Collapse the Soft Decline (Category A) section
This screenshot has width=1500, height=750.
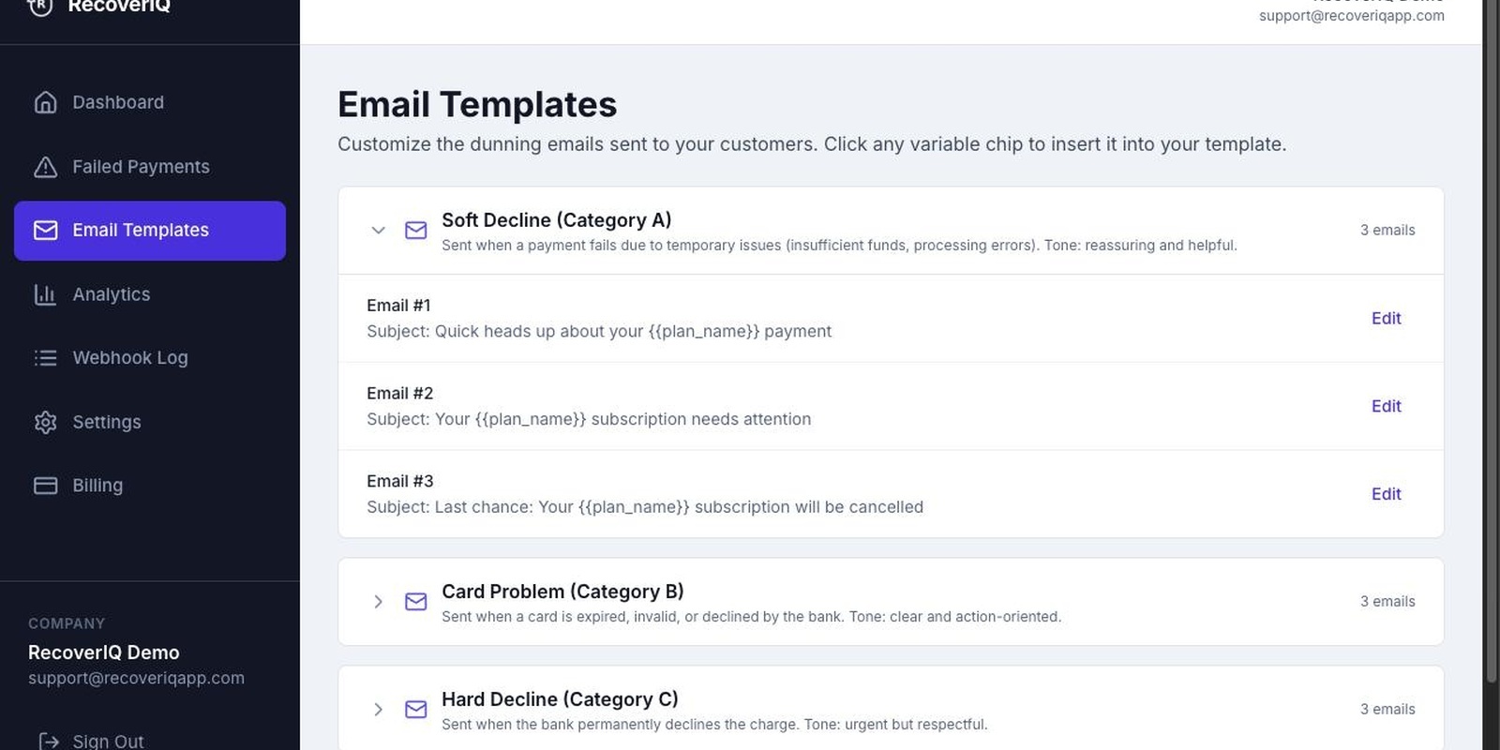(378, 231)
